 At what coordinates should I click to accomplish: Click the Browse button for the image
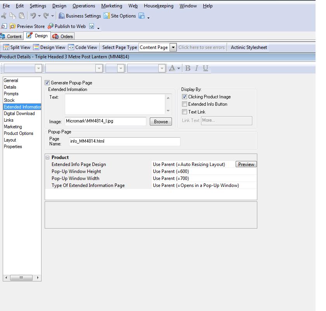pos(161,122)
